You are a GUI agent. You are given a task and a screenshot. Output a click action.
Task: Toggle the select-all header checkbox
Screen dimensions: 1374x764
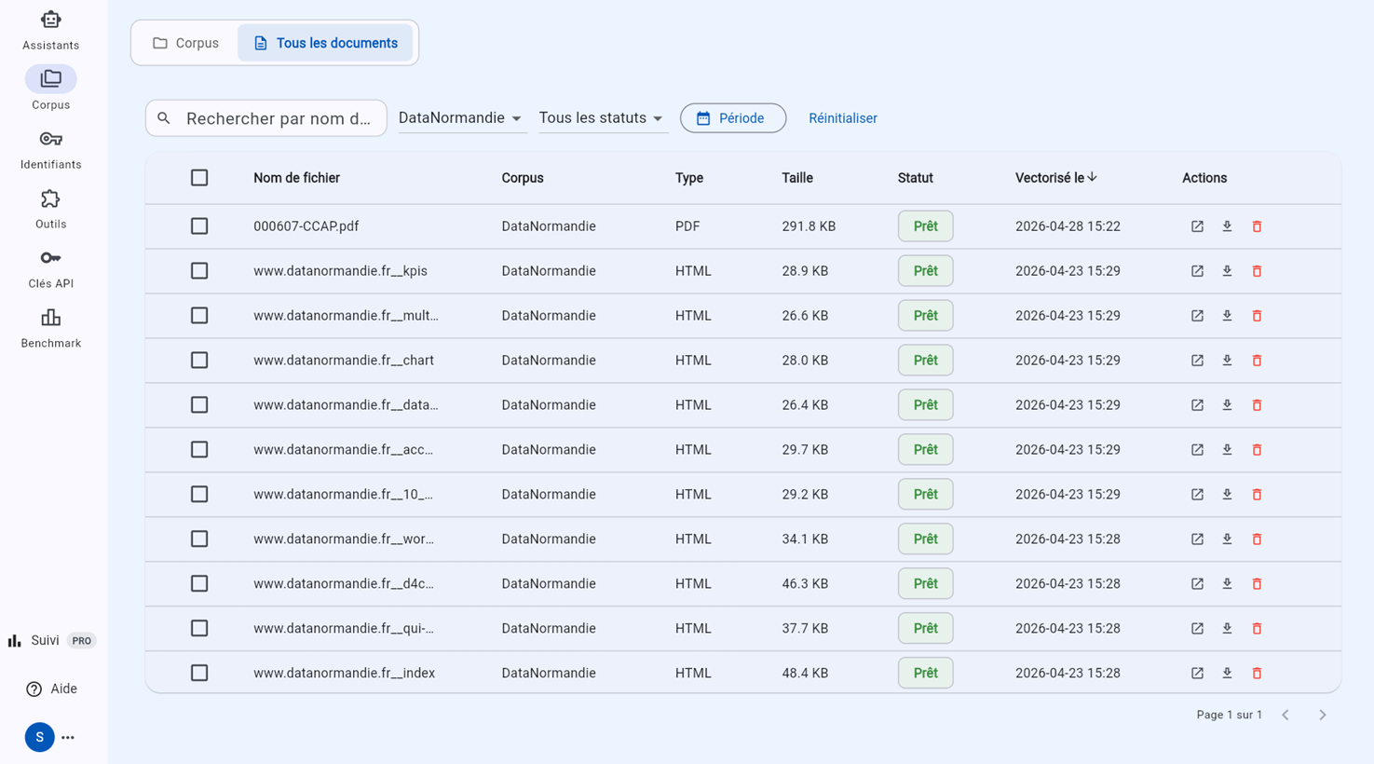[199, 178]
